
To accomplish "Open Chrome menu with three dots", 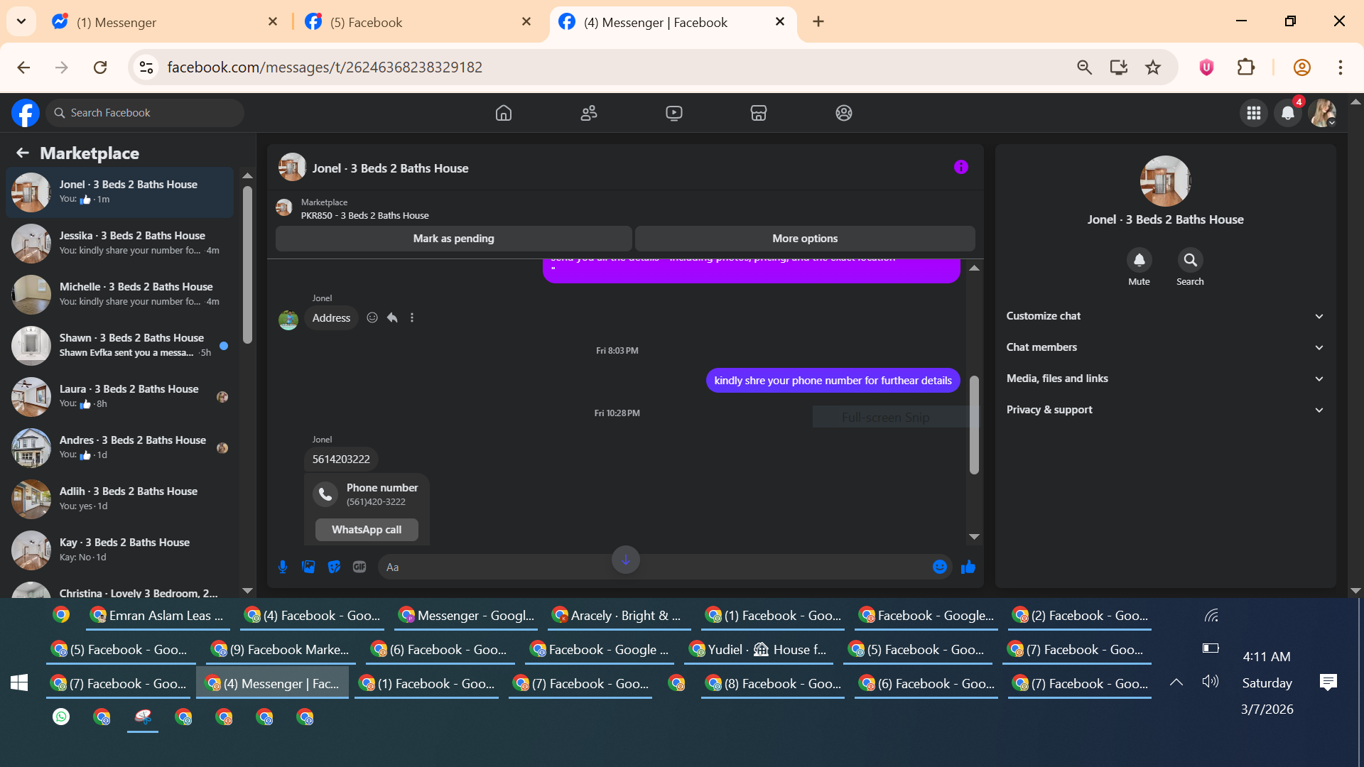I will [1341, 67].
